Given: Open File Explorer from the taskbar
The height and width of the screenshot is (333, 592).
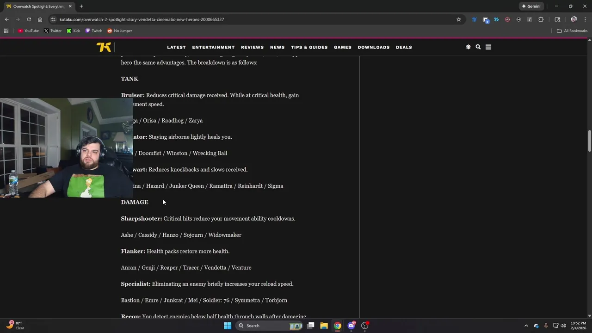Looking at the screenshot, I should click(x=324, y=326).
